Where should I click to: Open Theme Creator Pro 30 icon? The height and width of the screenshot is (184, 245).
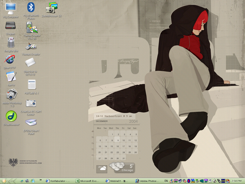coord(32,31)
